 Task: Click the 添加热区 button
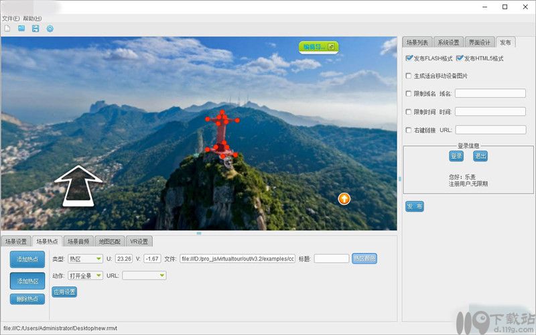(27, 281)
